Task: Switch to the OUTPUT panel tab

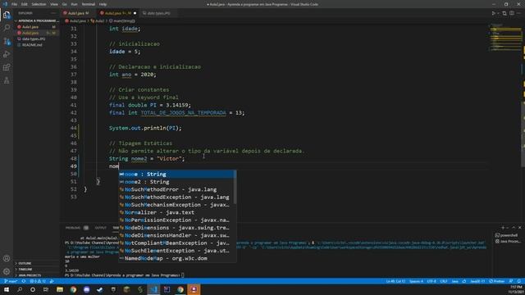Action: point(100,228)
